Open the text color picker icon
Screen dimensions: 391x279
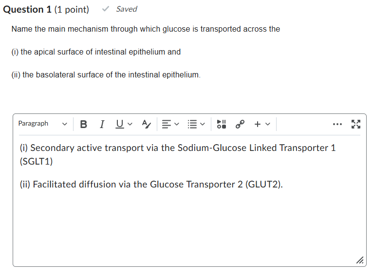point(147,124)
